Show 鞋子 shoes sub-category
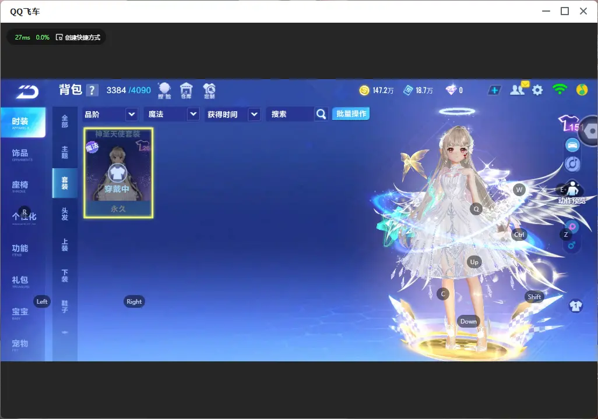 (65, 307)
